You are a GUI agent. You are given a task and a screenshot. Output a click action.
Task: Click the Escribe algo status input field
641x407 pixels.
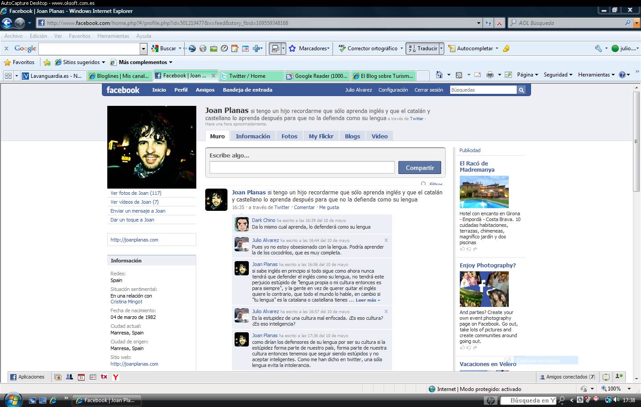pos(301,167)
